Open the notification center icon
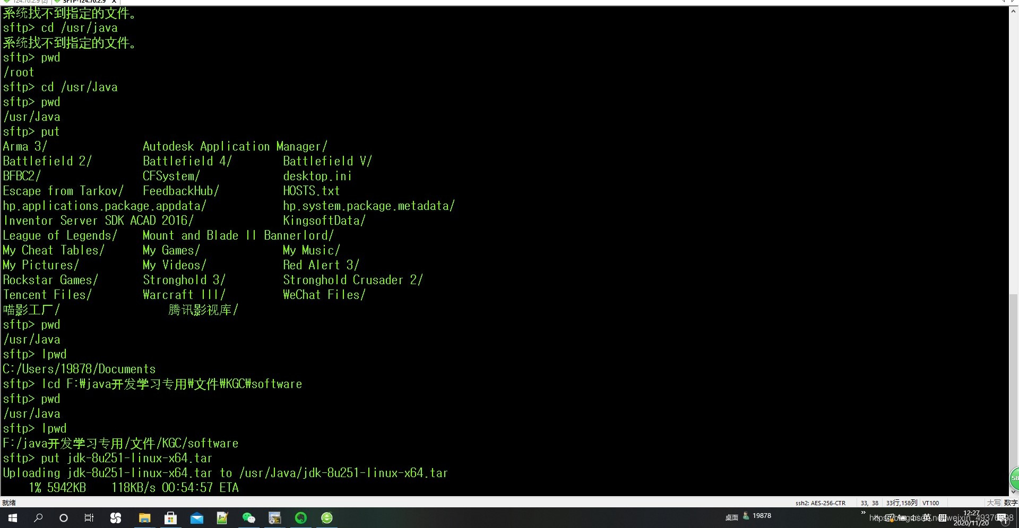Screen dimensions: 1019x528 coord(1003,518)
